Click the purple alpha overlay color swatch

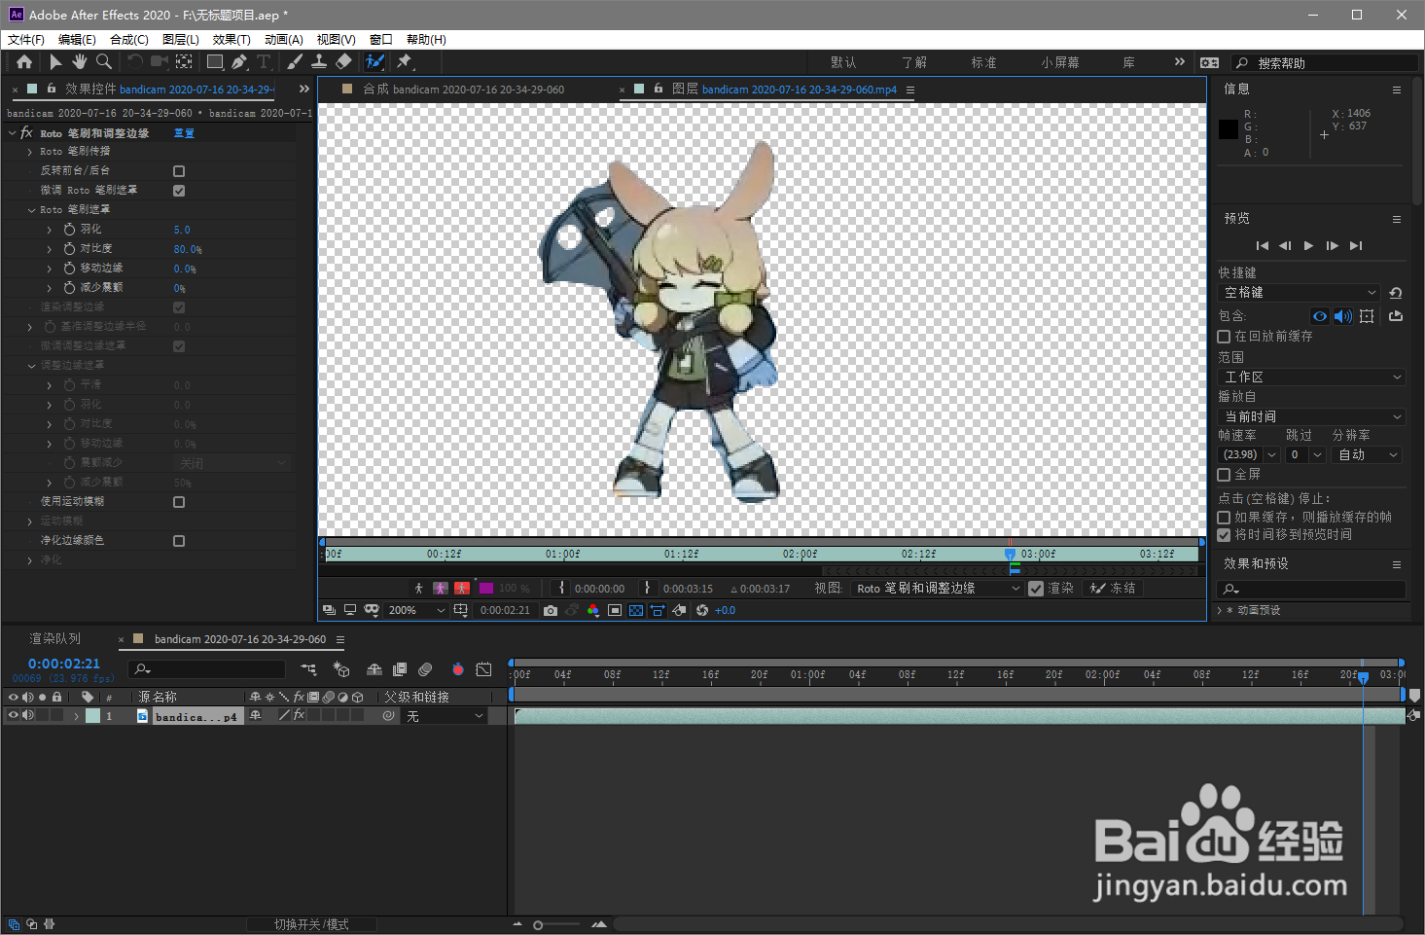click(486, 588)
